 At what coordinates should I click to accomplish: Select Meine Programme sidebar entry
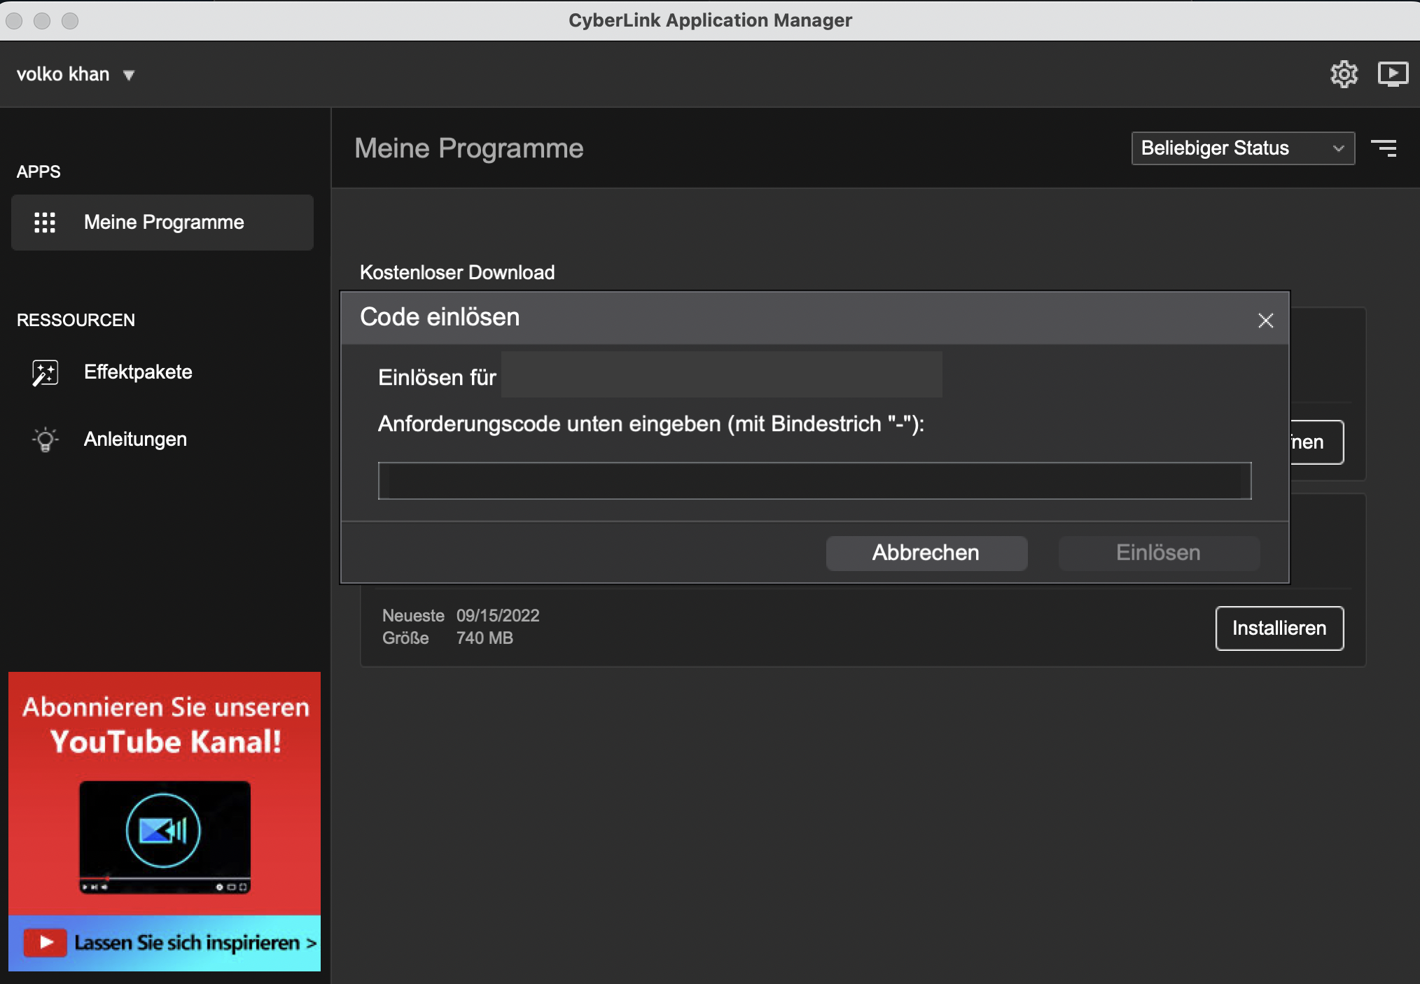[164, 223]
